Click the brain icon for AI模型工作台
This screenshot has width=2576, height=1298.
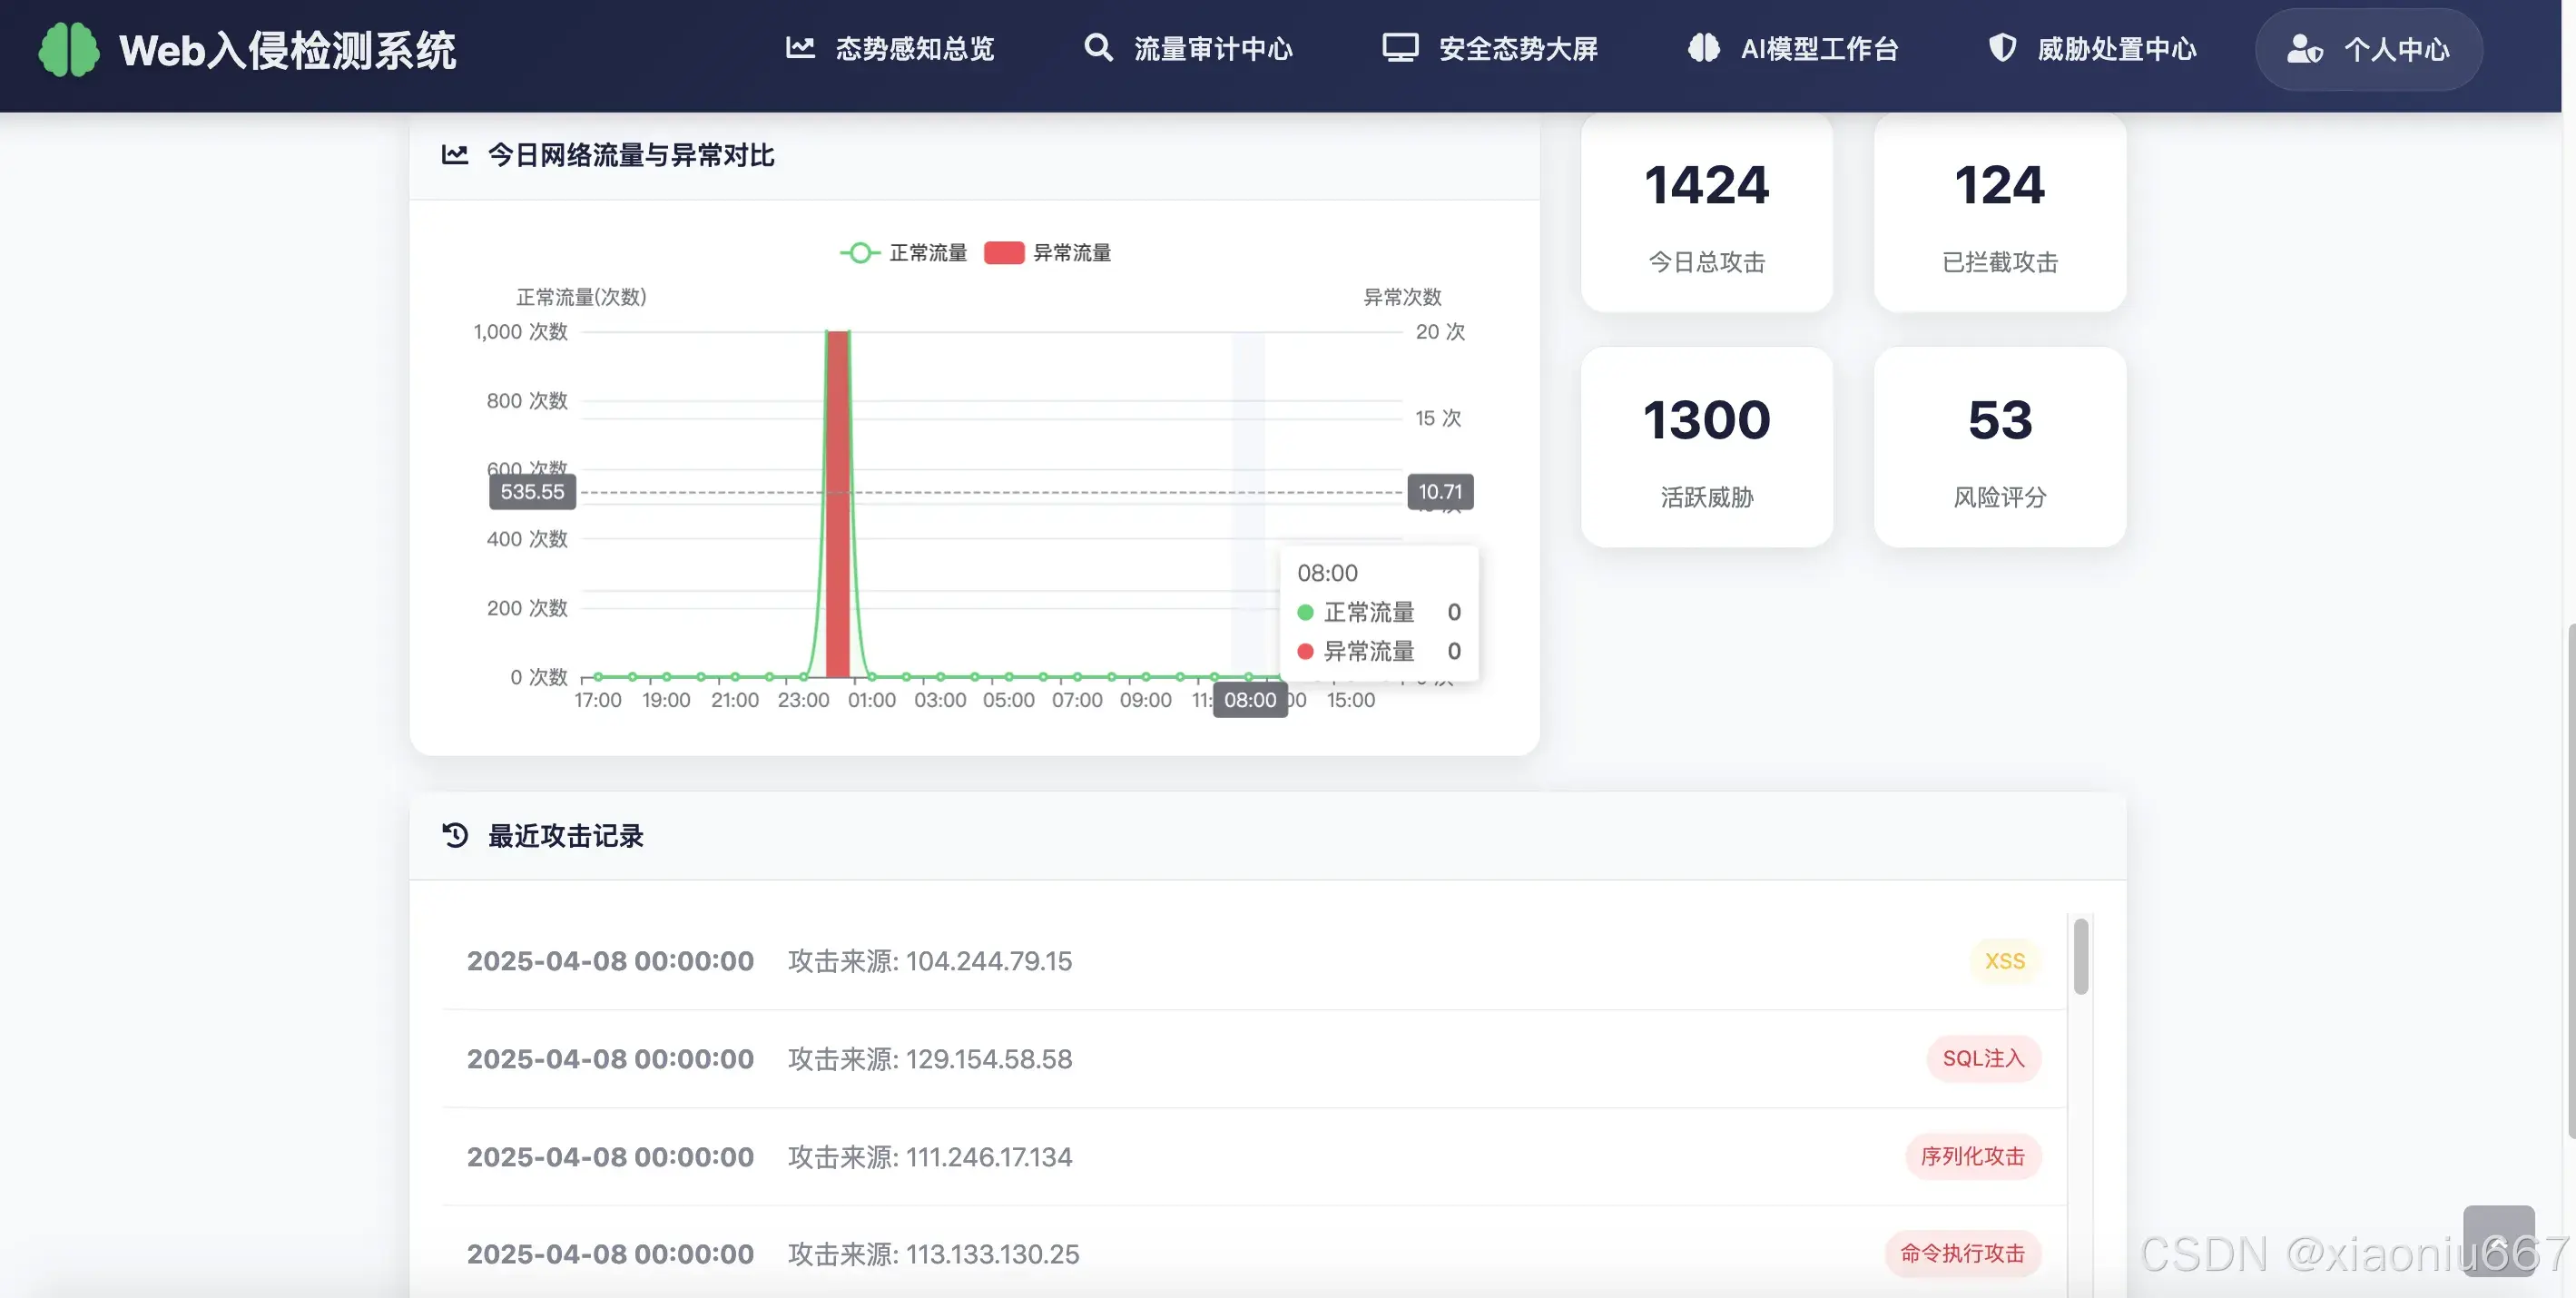coord(1703,48)
